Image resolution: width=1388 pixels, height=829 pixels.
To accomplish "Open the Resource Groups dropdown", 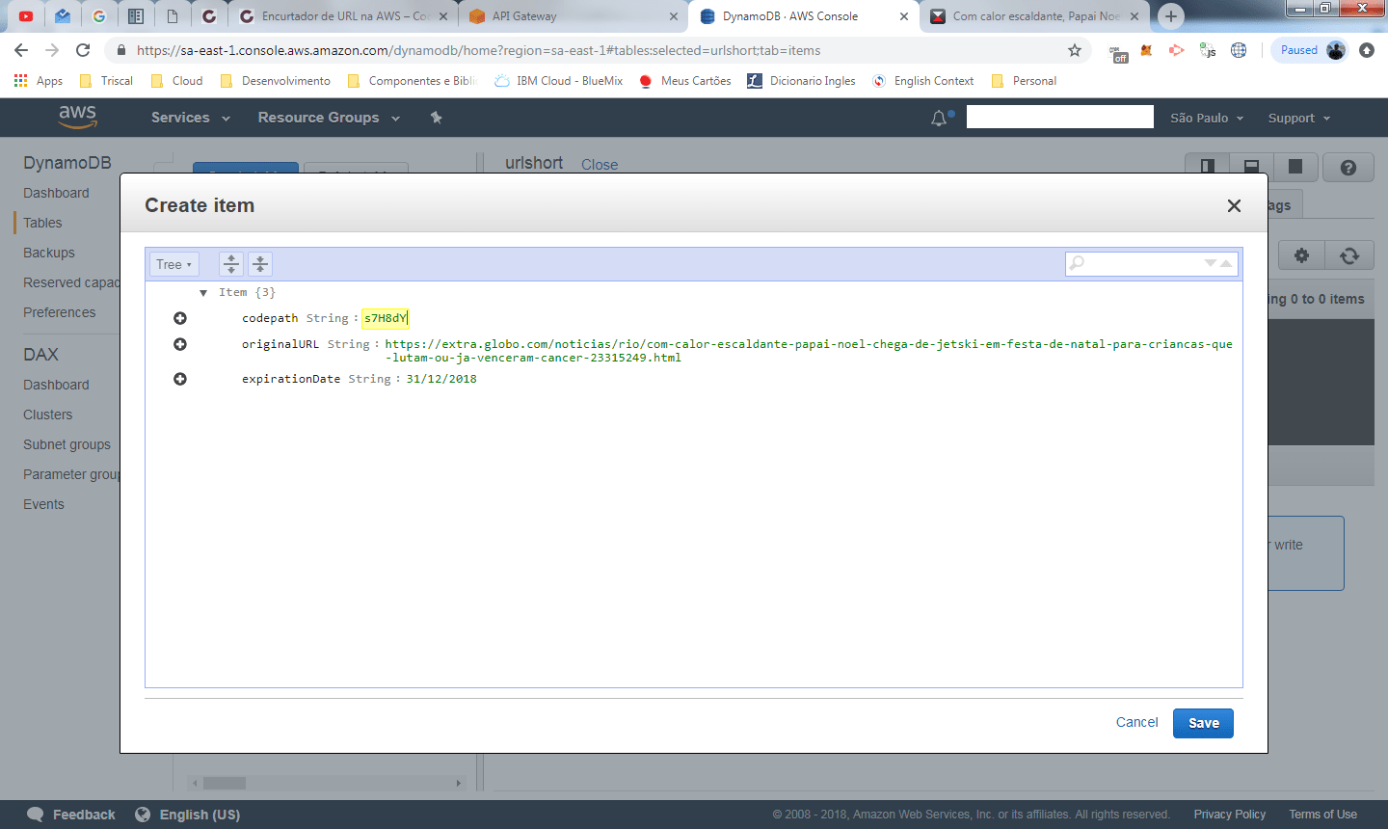I will pyautogui.click(x=329, y=118).
